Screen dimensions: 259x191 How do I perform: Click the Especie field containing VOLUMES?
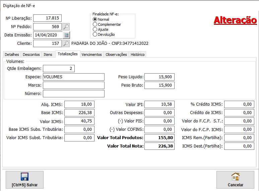(73, 77)
